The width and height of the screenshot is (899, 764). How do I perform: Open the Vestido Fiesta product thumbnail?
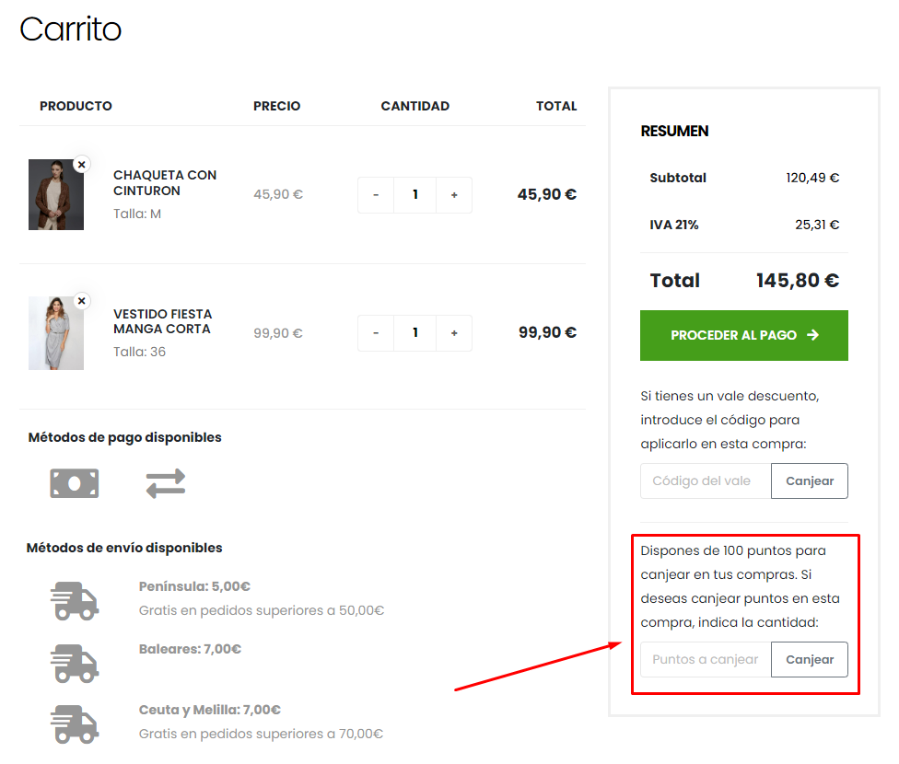click(55, 333)
